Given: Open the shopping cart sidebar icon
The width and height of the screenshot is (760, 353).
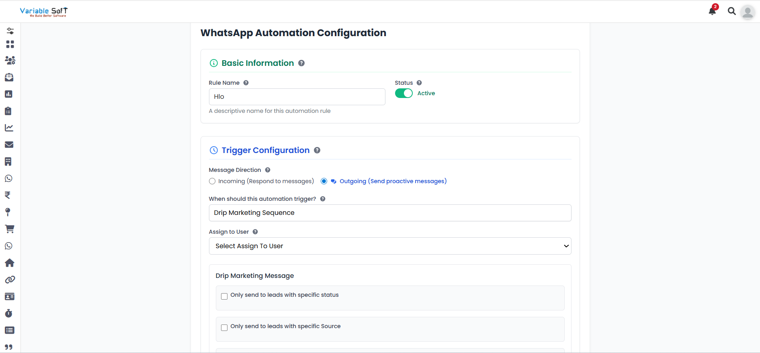Looking at the screenshot, I should click(x=9, y=229).
